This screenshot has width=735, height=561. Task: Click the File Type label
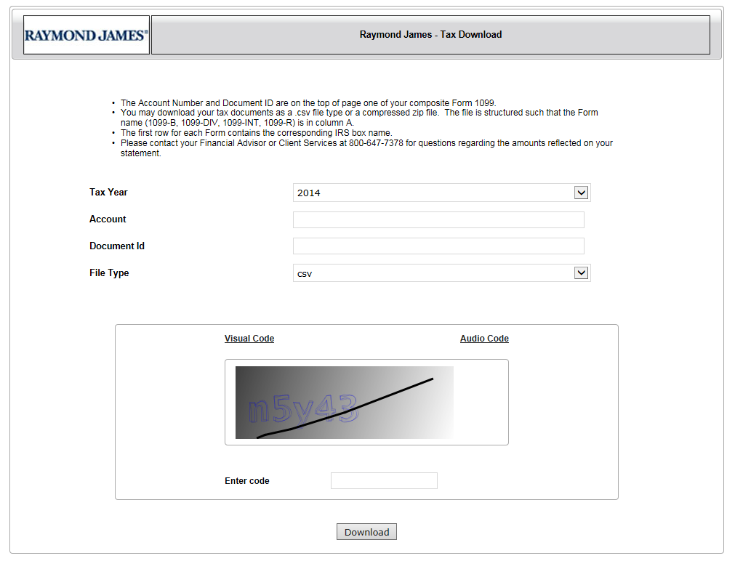[x=109, y=273]
